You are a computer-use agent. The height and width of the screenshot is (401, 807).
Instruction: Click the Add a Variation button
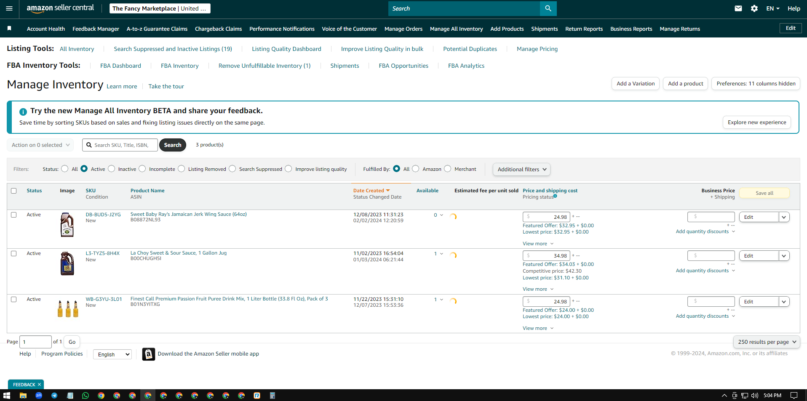tap(636, 84)
